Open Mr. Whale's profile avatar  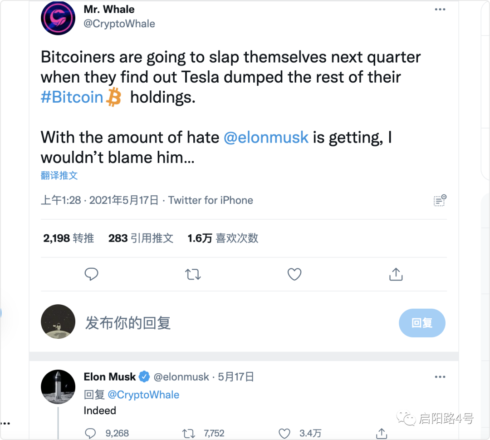tap(58, 18)
